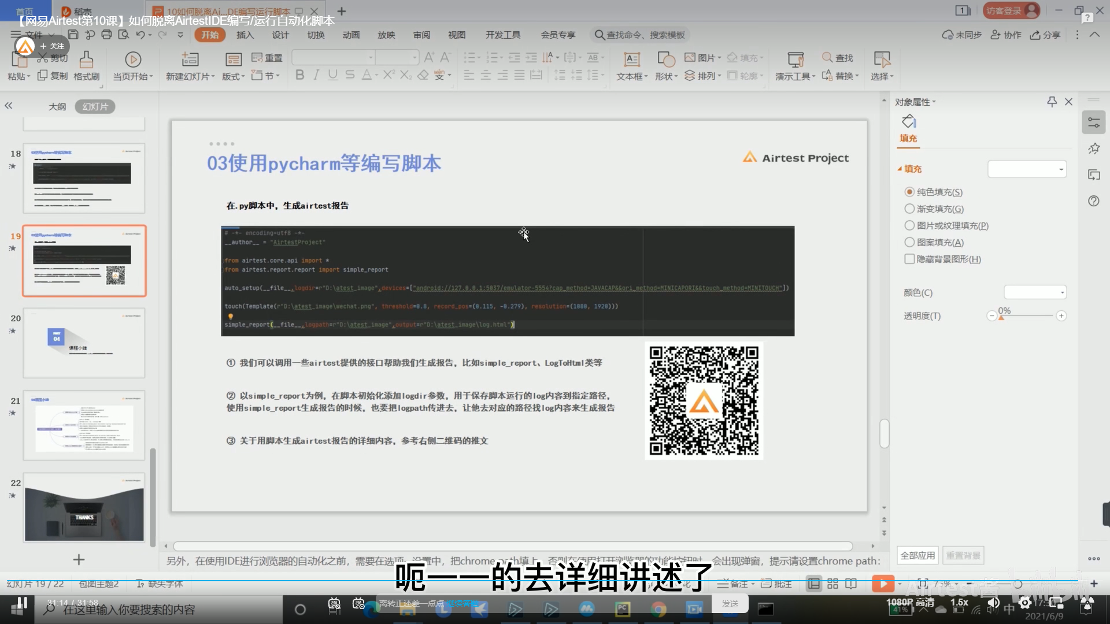Click the Reset (重置) slide icon

tap(267, 58)
